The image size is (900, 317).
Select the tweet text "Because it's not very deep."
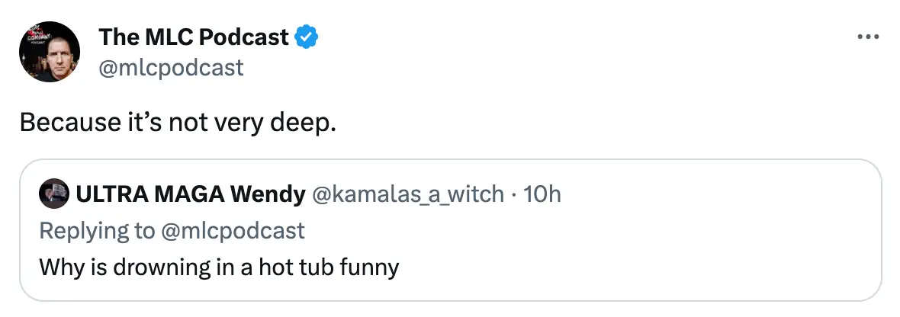(x=177, y=123)
